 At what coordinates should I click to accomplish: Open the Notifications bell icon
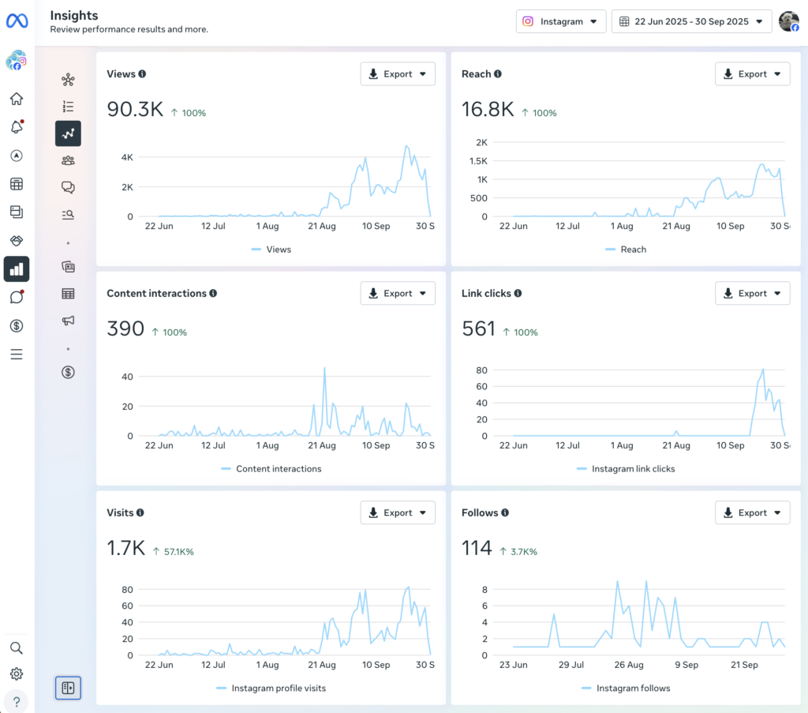[17, 126]
